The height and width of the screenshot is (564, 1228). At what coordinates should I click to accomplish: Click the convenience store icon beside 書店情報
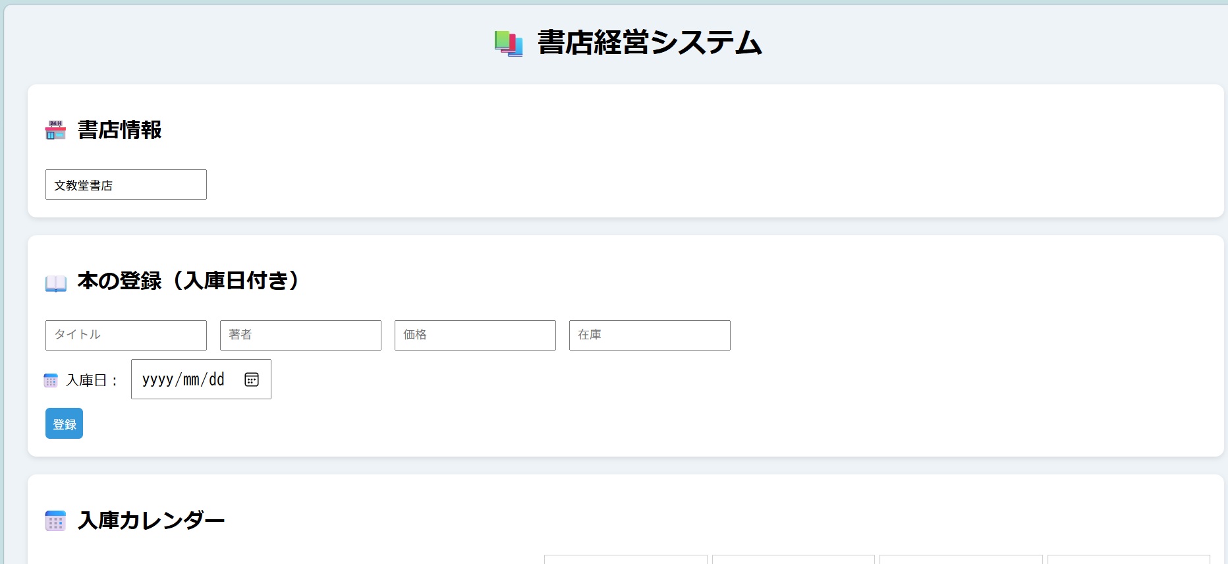[55, 130]
